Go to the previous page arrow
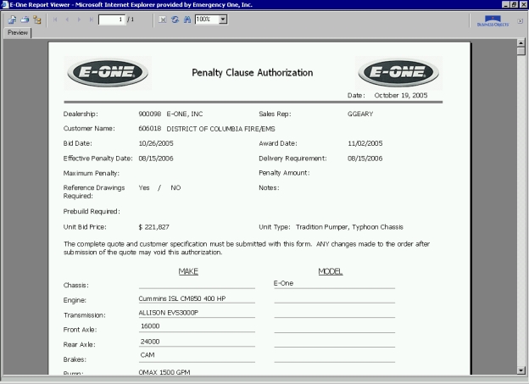 click(67, 19)
